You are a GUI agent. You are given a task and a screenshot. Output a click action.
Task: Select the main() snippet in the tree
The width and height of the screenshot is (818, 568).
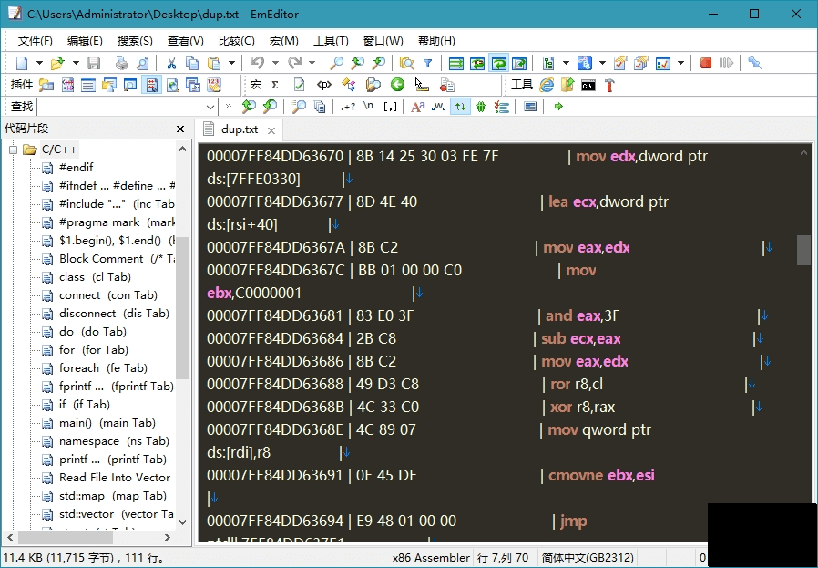coord(107,423)
